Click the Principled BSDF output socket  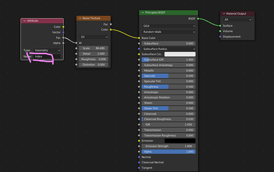tap(198, 19)
